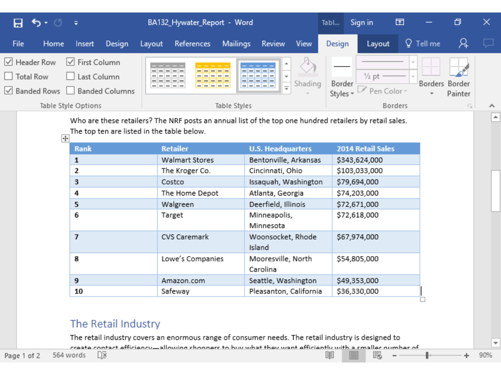Open Table Tools Layout tab
Screen dimensions: 501x375
378,43
